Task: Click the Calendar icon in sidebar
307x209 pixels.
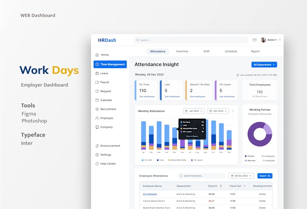Action: pyautogui.click(x=97, y=100)
